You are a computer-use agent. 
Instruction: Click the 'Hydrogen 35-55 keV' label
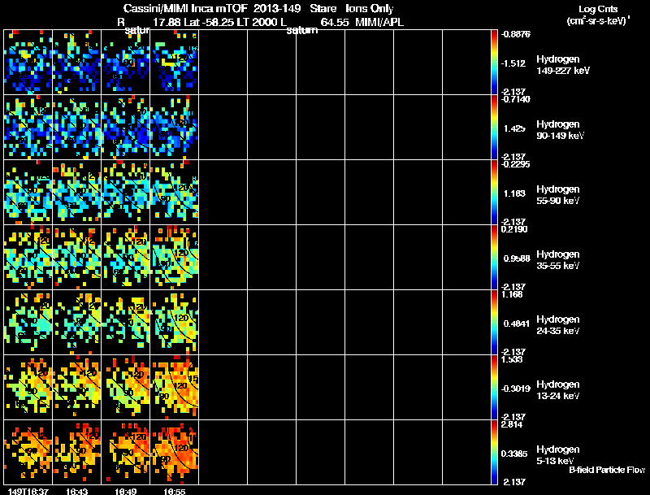[x=558, y=260]
